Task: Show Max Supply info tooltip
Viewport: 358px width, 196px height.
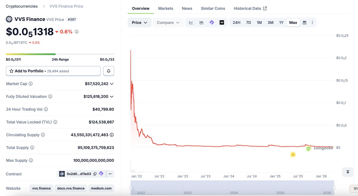Action: (x=31, y=160)
